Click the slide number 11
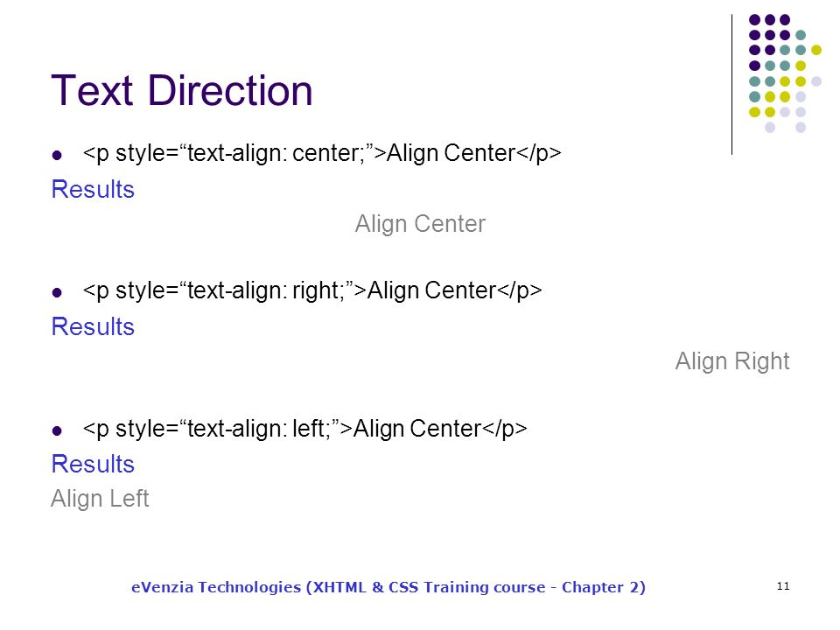 click(783, 586)
